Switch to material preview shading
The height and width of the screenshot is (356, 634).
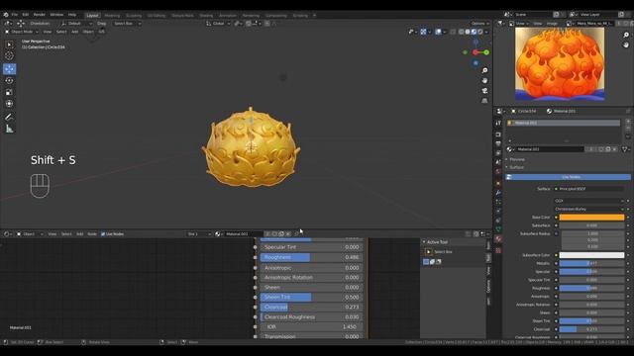(x=474, y=32)
